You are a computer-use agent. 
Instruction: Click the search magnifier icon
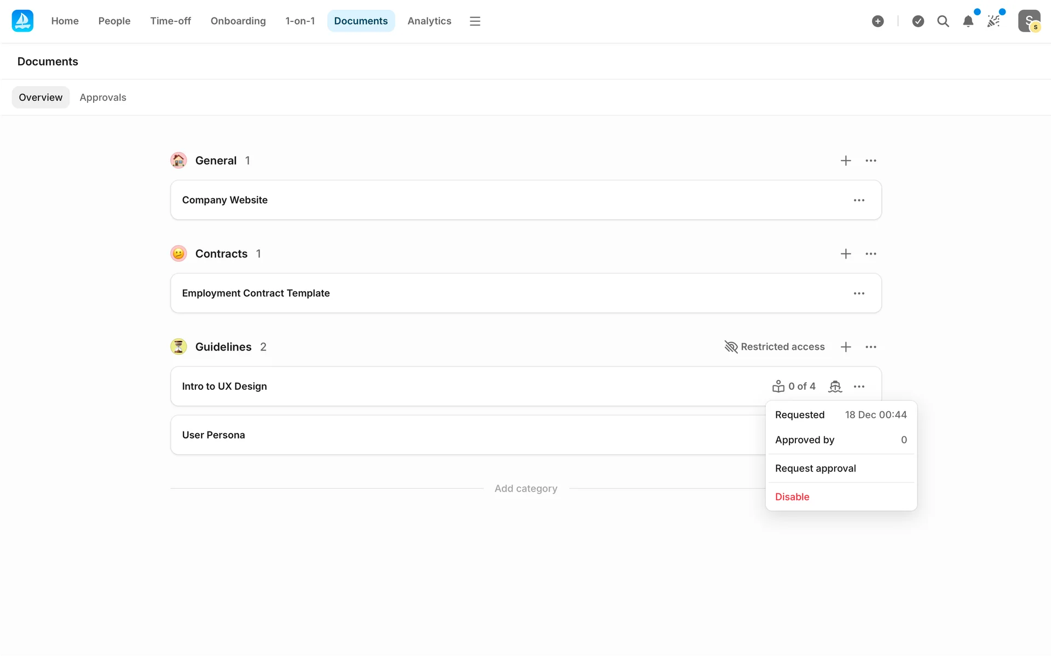pyautogui.click(x=943, y=21)
